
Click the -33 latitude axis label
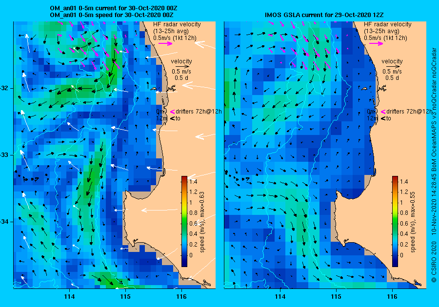5,155
